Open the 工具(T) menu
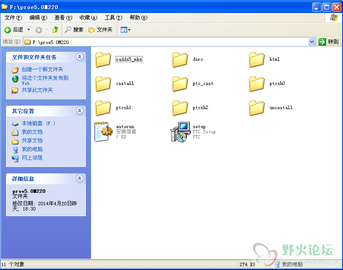 [113, 18]
